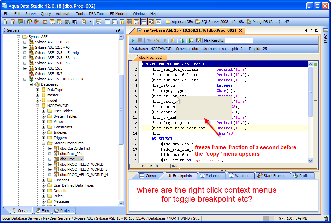Open the sqlserverDBs bookmark folder
Image resolution: width=331 pixels, height=223 pixels.
click(179, 22)
